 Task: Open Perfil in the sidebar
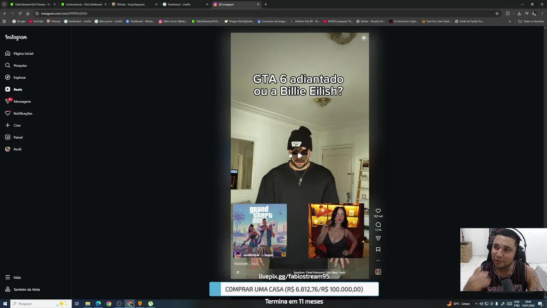[13, 149]
